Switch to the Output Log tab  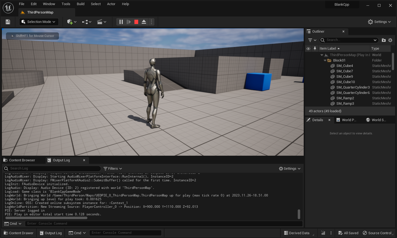61,160
